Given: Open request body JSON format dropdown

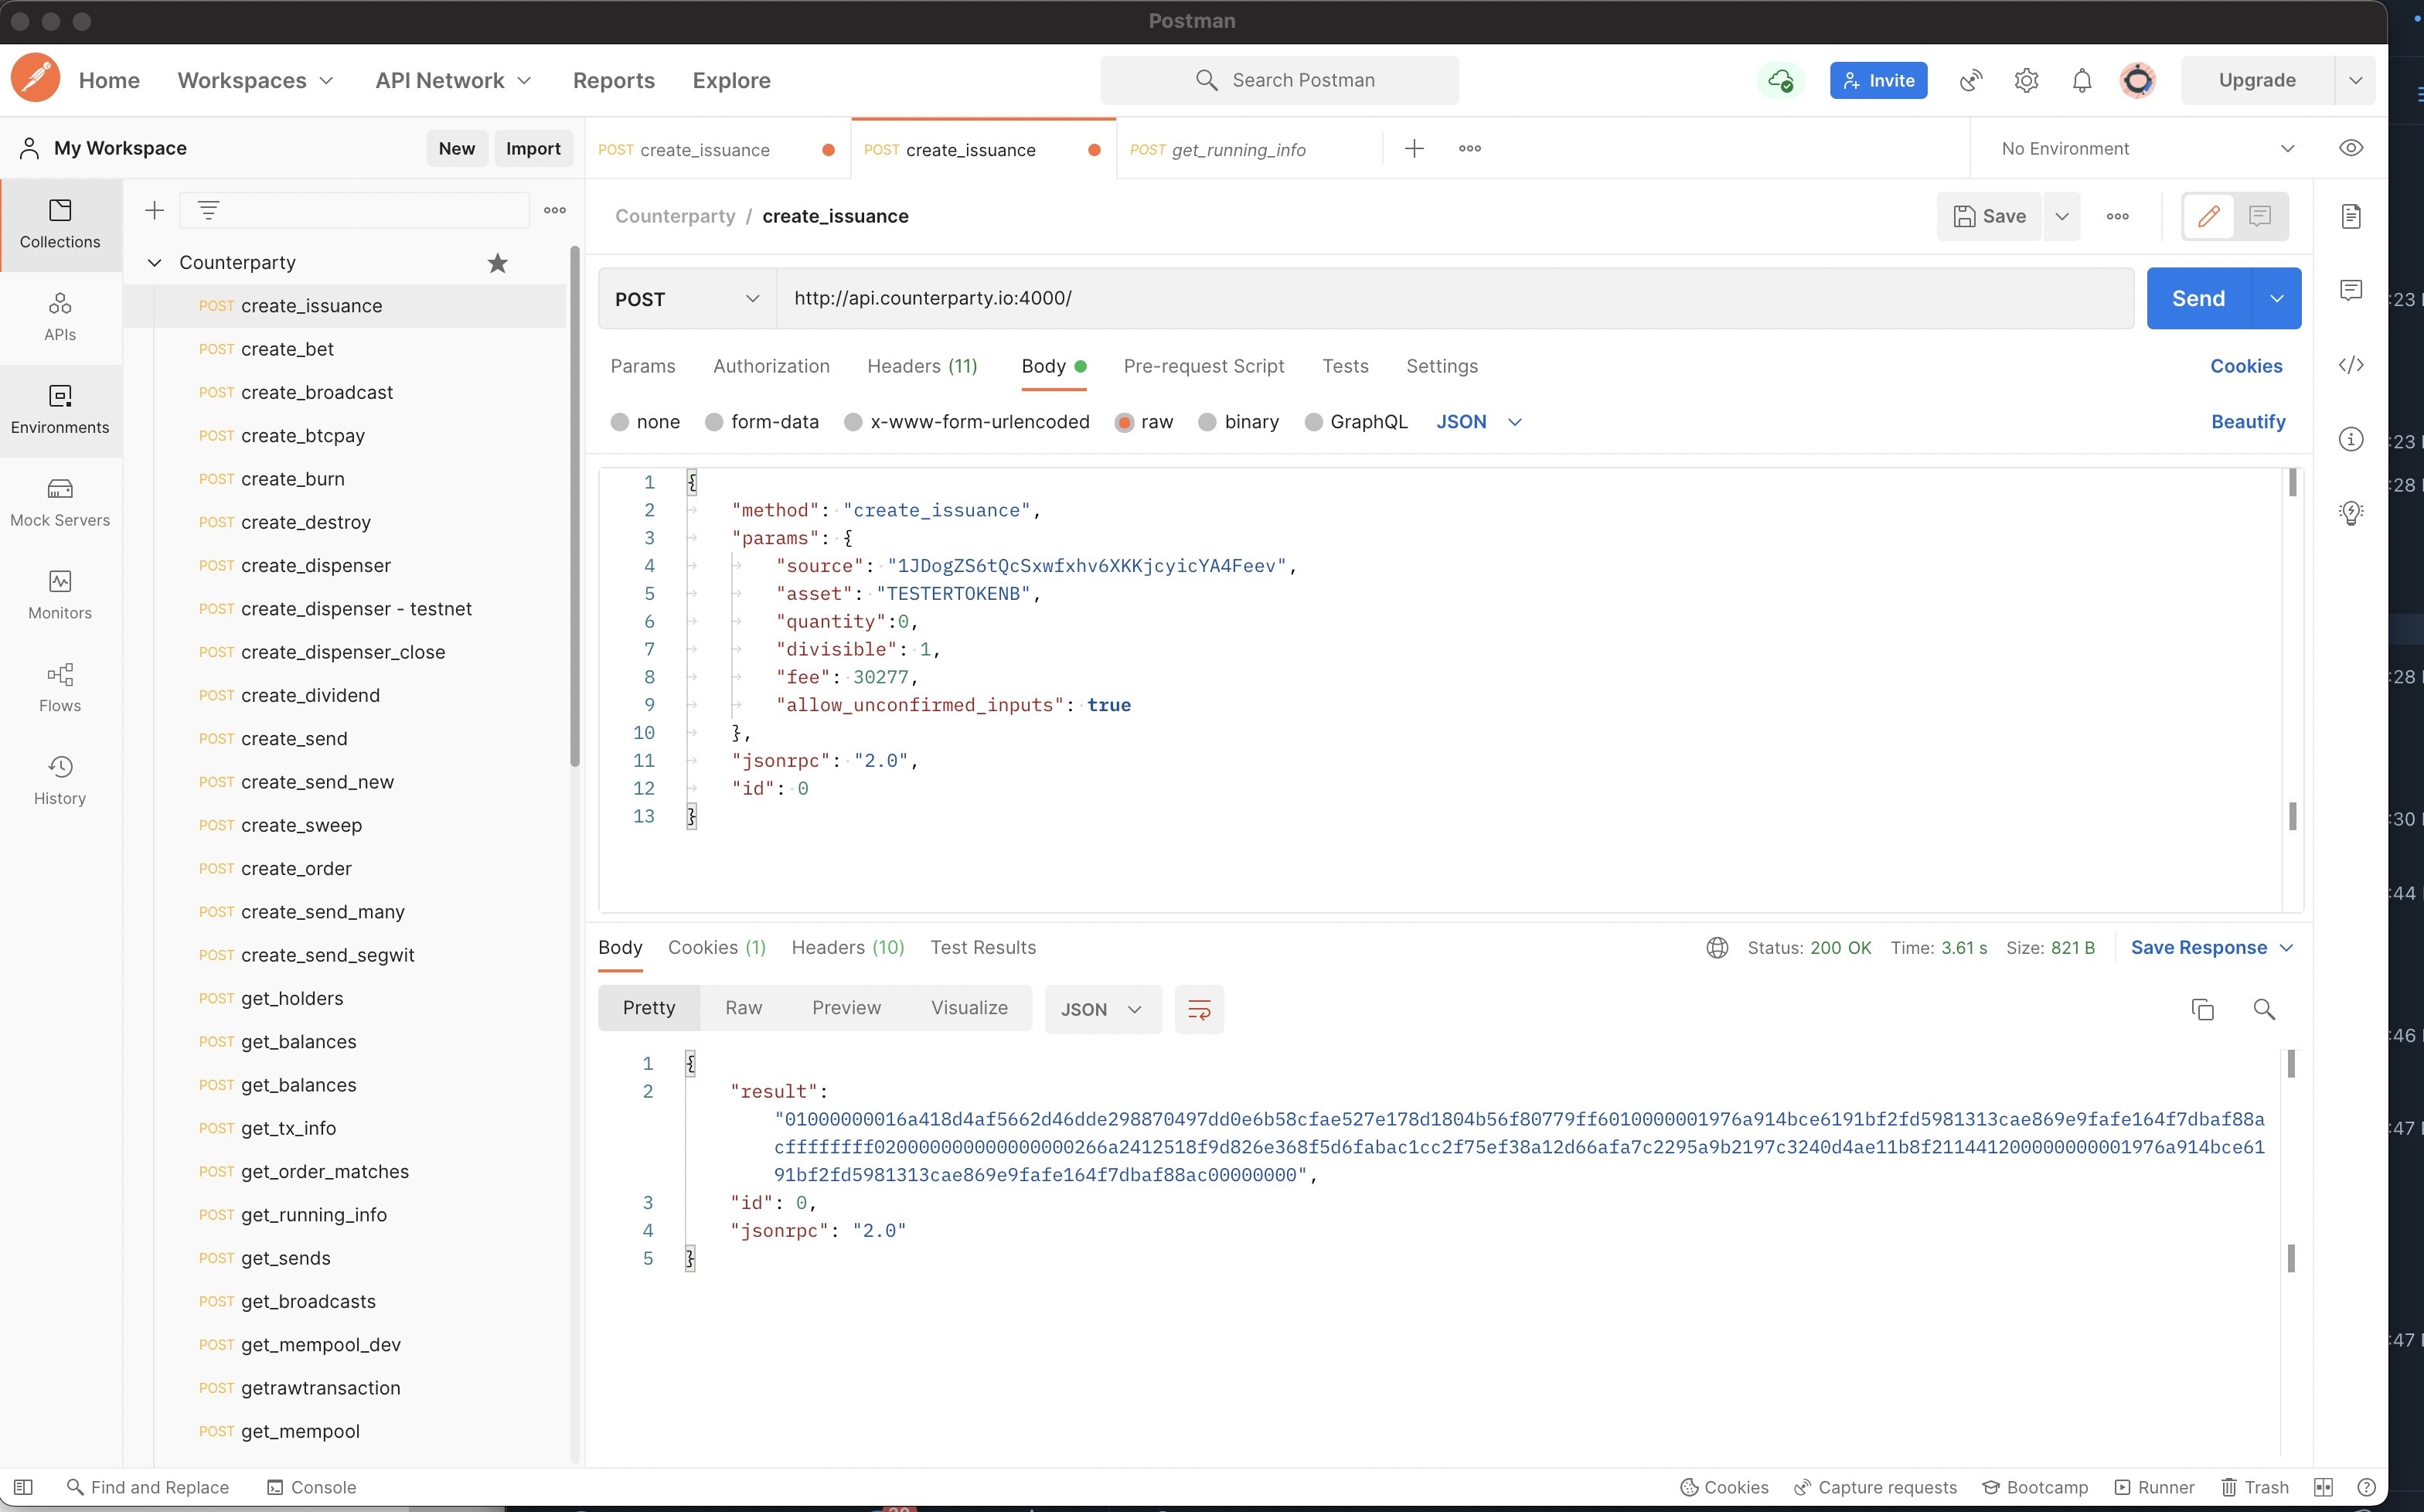Looking at the screenshot, I should [x=1478, y=422].
